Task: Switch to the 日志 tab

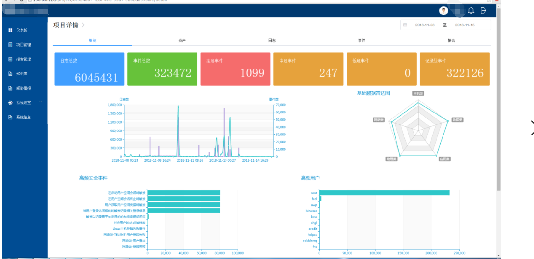Action: click(x=272, y=41)
